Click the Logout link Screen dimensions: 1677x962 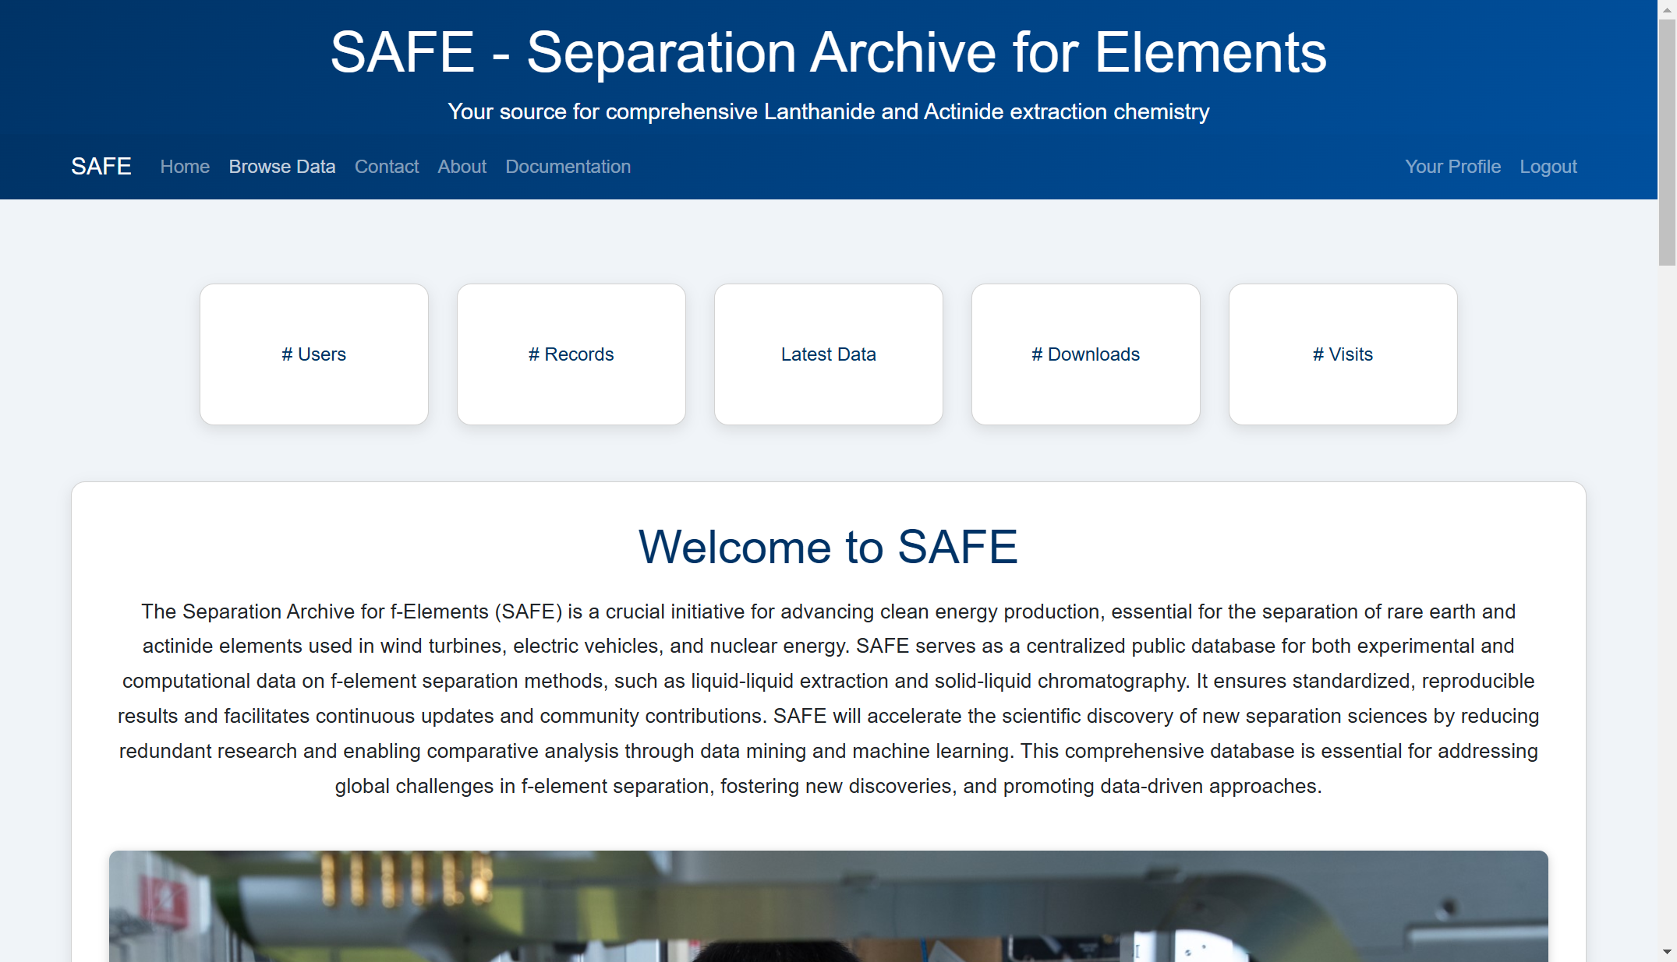(1548, 167)
